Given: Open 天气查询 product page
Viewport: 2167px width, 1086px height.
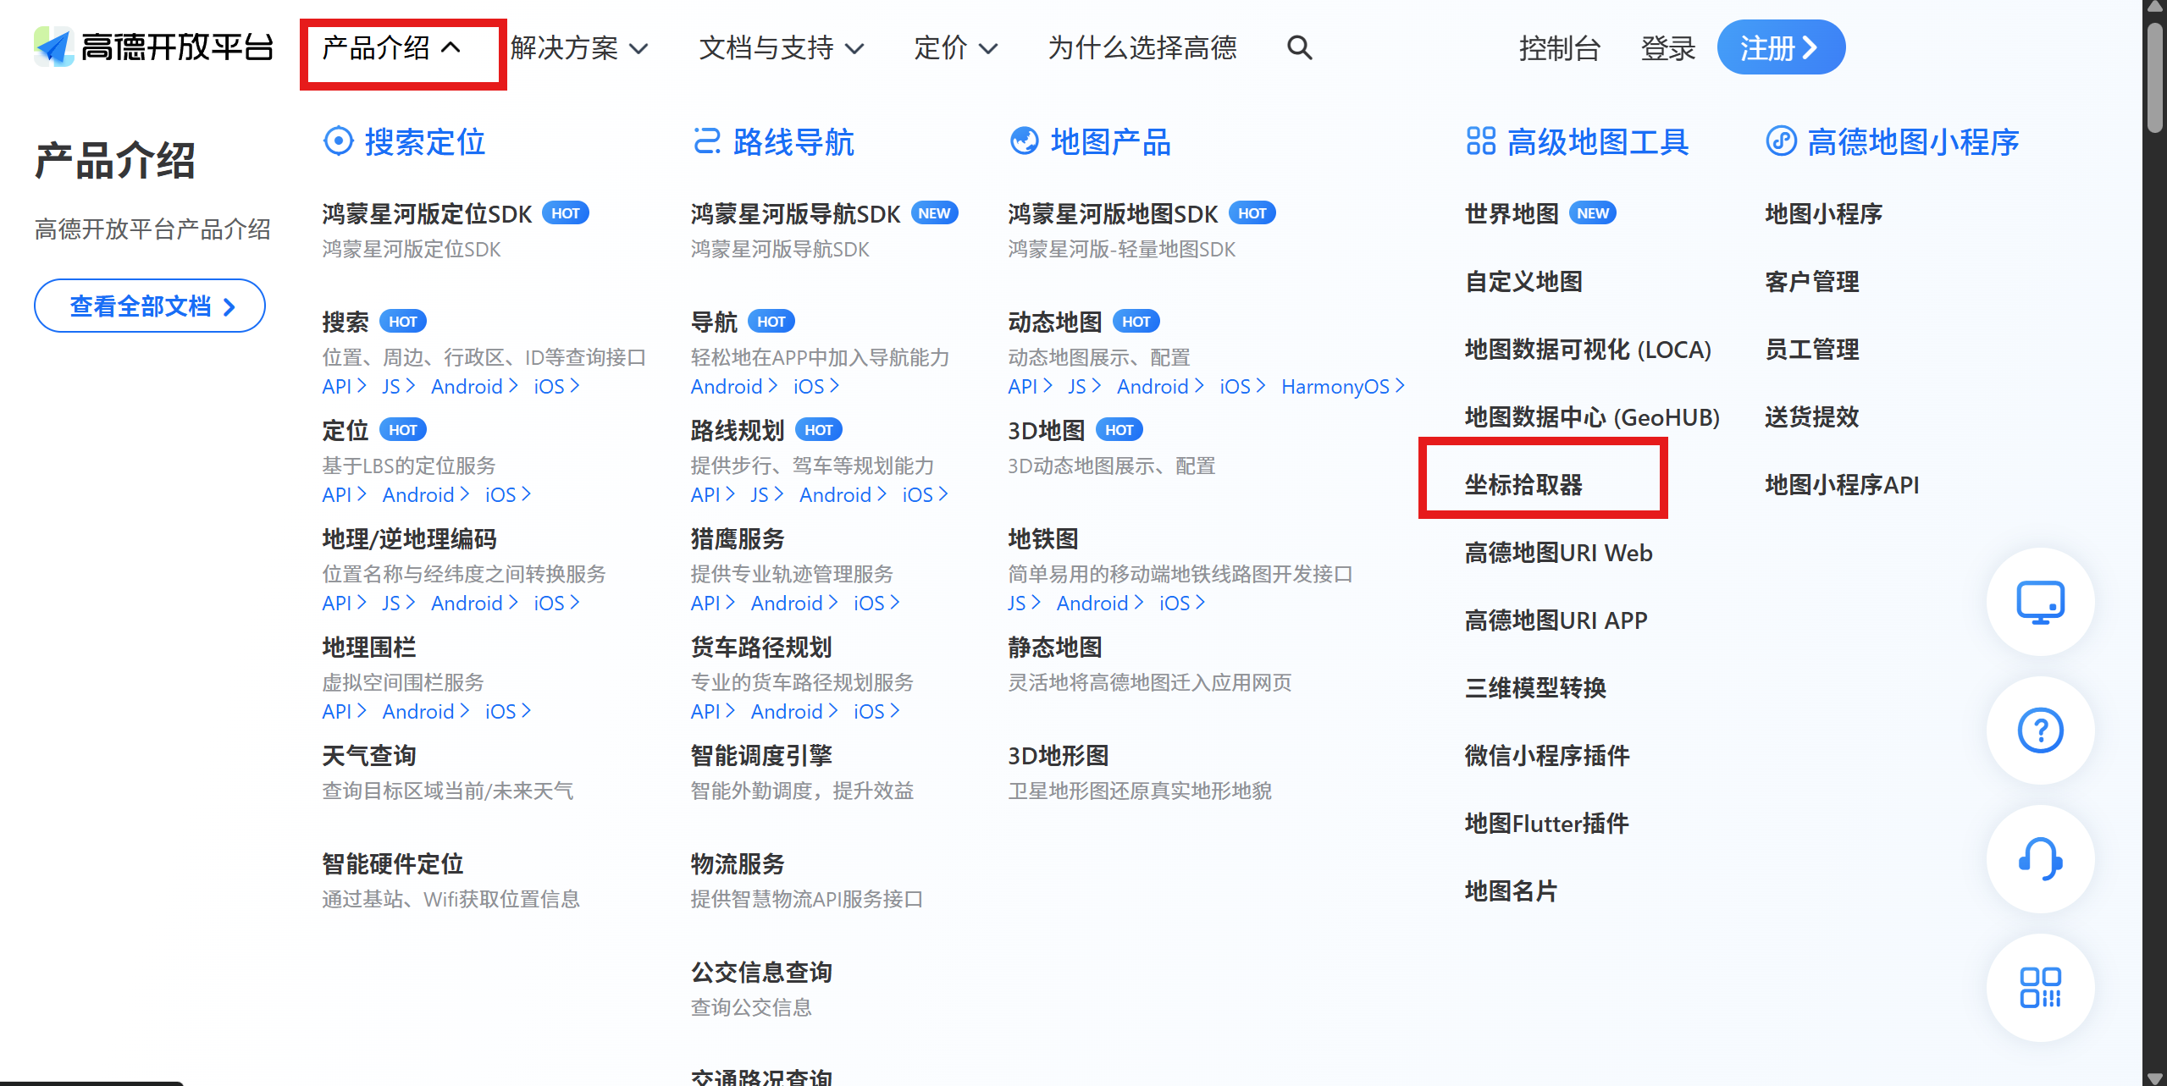Looking at the screenshot, I should pos(368,756).
